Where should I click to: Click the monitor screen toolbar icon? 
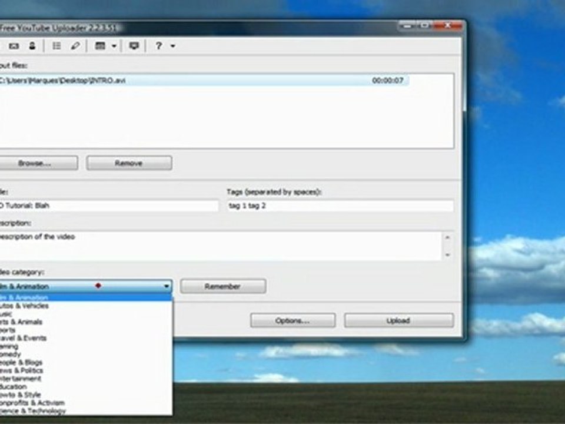click(134, 46)
